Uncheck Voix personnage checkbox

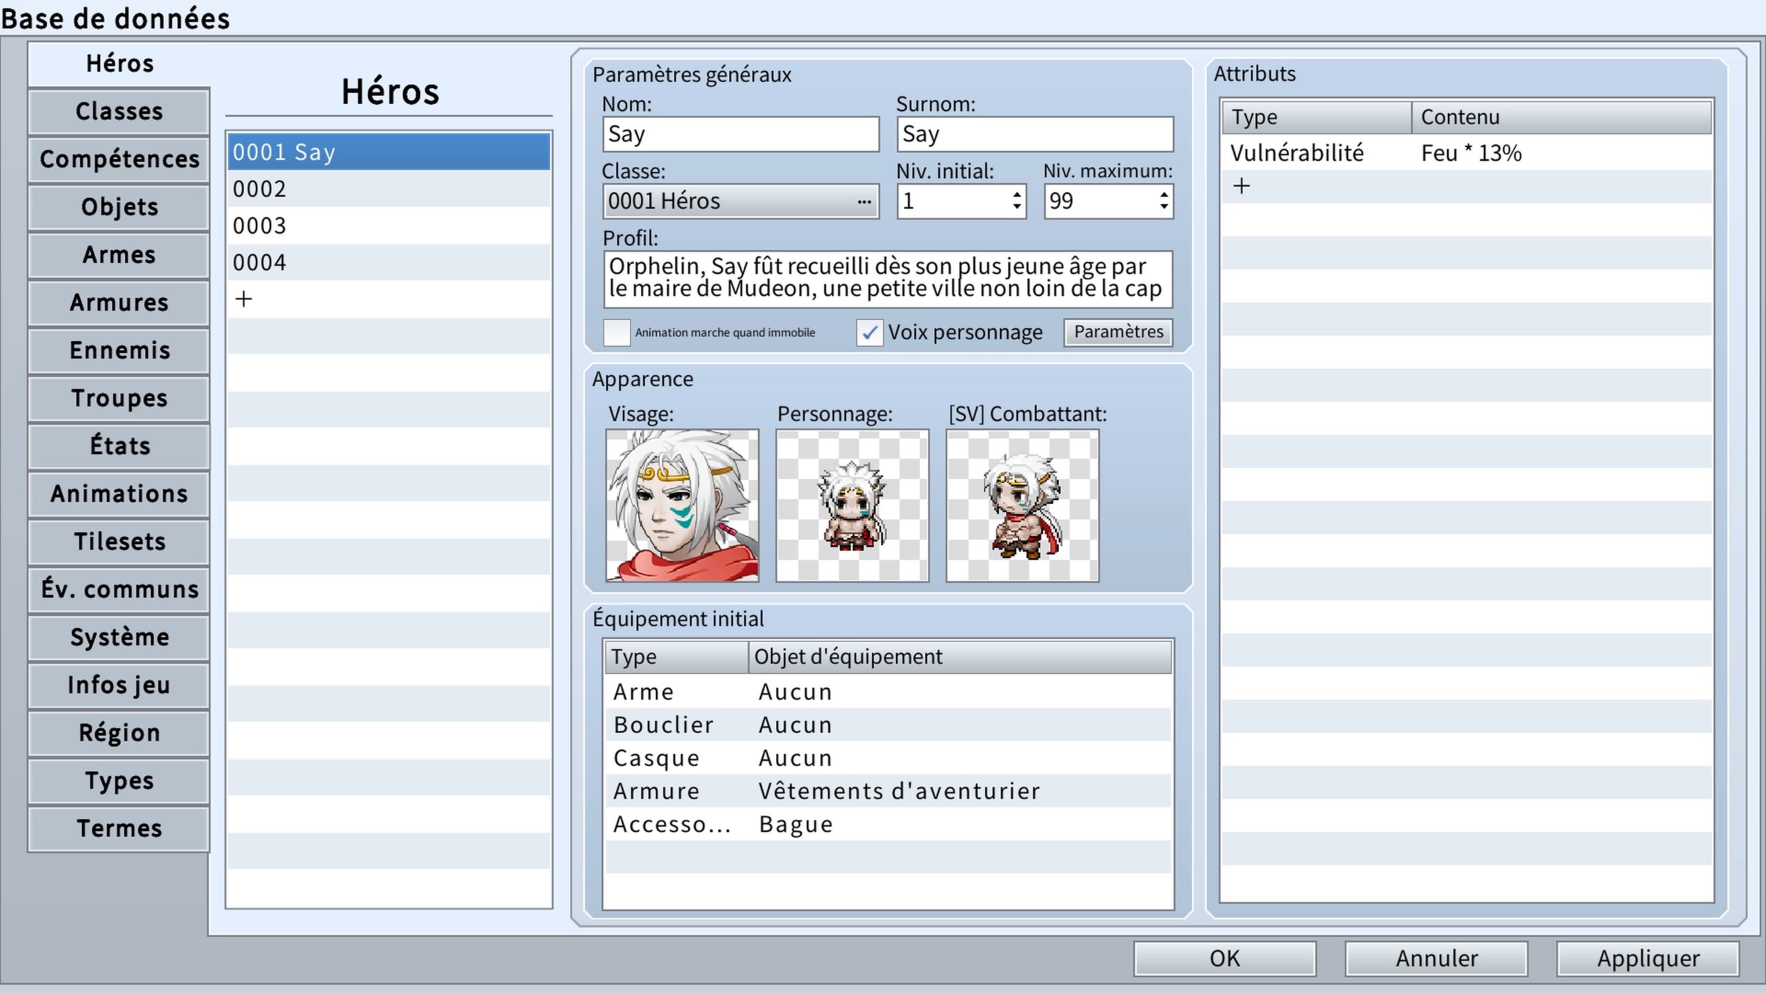click(x=869, y=332)
